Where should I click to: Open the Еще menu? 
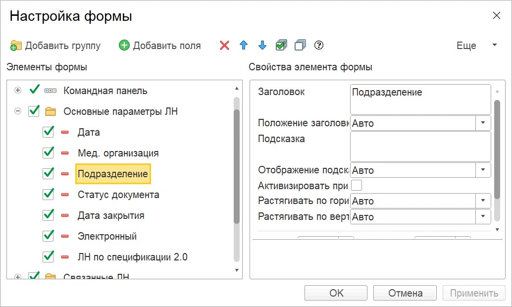pos(476,46)
